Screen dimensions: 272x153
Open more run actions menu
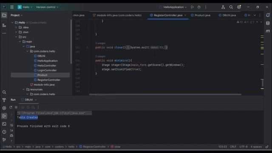206,7
